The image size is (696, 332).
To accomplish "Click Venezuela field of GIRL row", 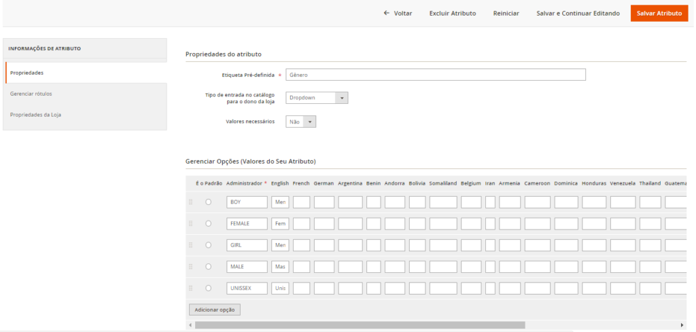I will [623, 245].
